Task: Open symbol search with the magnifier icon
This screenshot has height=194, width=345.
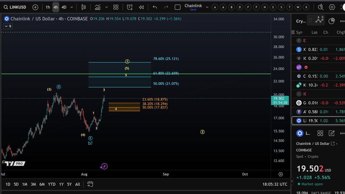Action: [x=5, y=7]
